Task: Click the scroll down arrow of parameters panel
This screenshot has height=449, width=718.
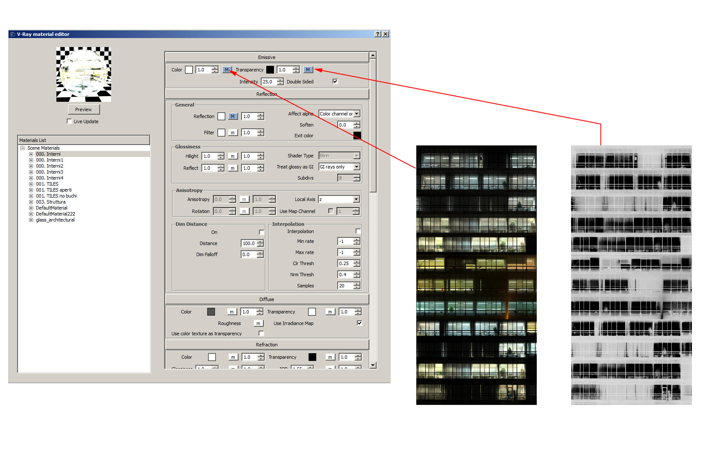Action: [x=373, y=365]
